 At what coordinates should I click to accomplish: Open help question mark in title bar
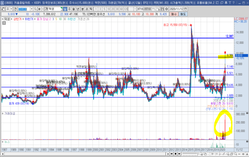[x=234, y=3]
